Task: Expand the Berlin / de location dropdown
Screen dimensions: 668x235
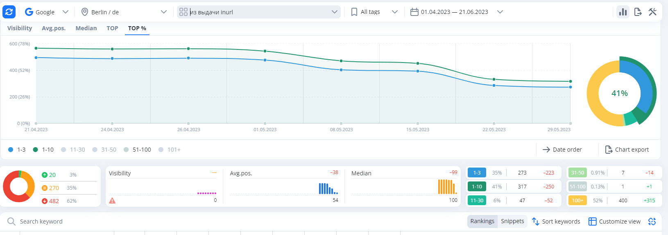Action: point(124,12)
